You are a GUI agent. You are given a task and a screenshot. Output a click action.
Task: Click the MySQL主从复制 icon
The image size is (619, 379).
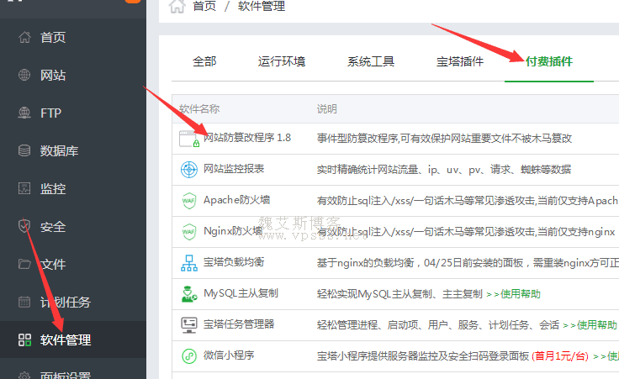pos(188,294)
